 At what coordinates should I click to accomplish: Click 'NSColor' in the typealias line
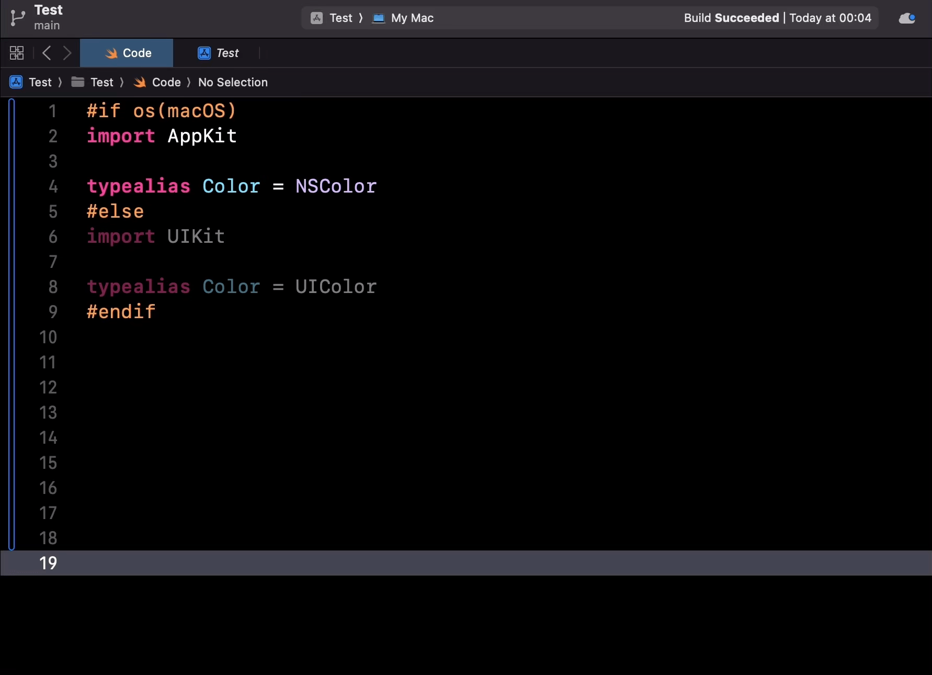click(x=336, y=186)
